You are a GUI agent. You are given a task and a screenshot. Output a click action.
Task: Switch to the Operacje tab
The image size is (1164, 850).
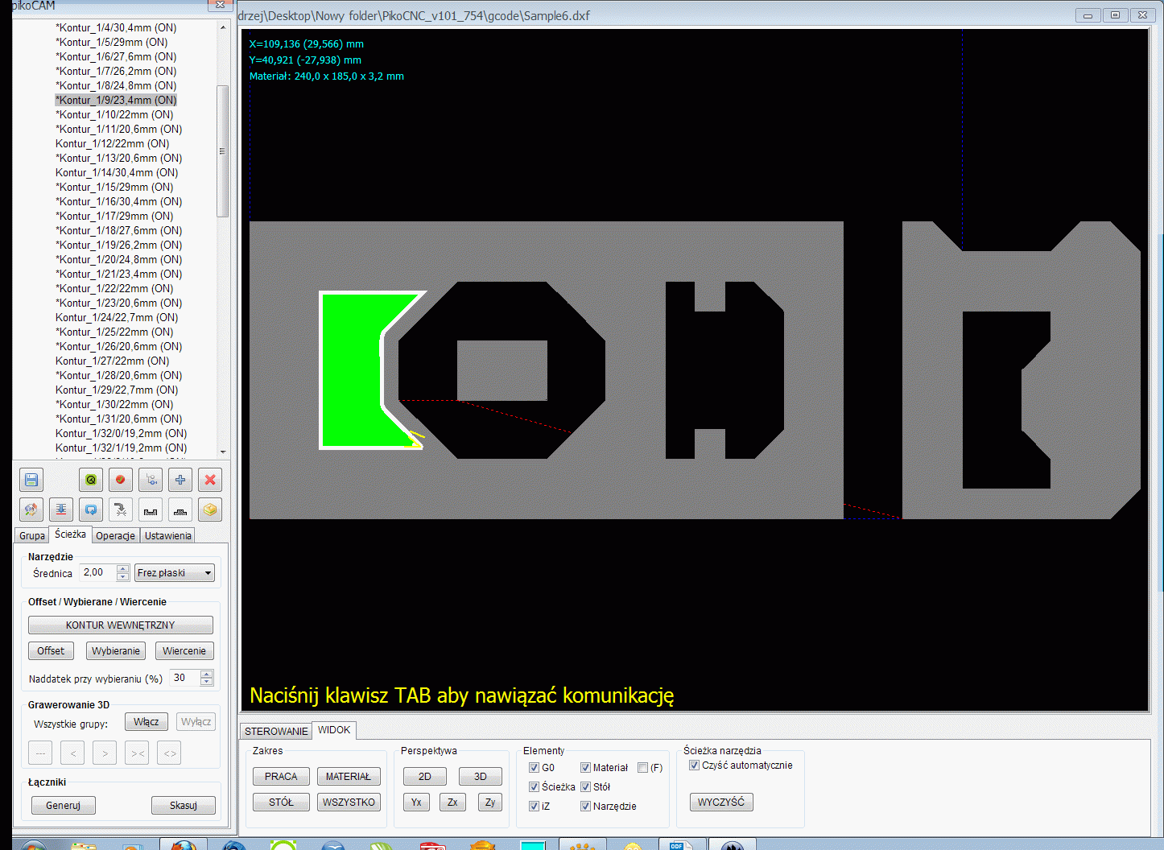pos(116,536)
